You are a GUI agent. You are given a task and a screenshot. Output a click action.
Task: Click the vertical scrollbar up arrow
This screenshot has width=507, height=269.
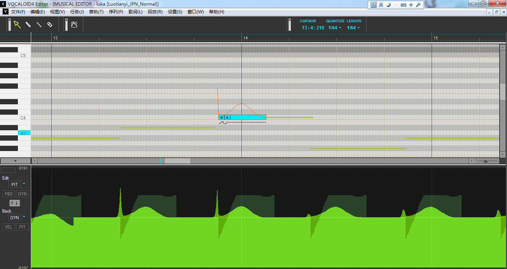click(x=503, y=47)
